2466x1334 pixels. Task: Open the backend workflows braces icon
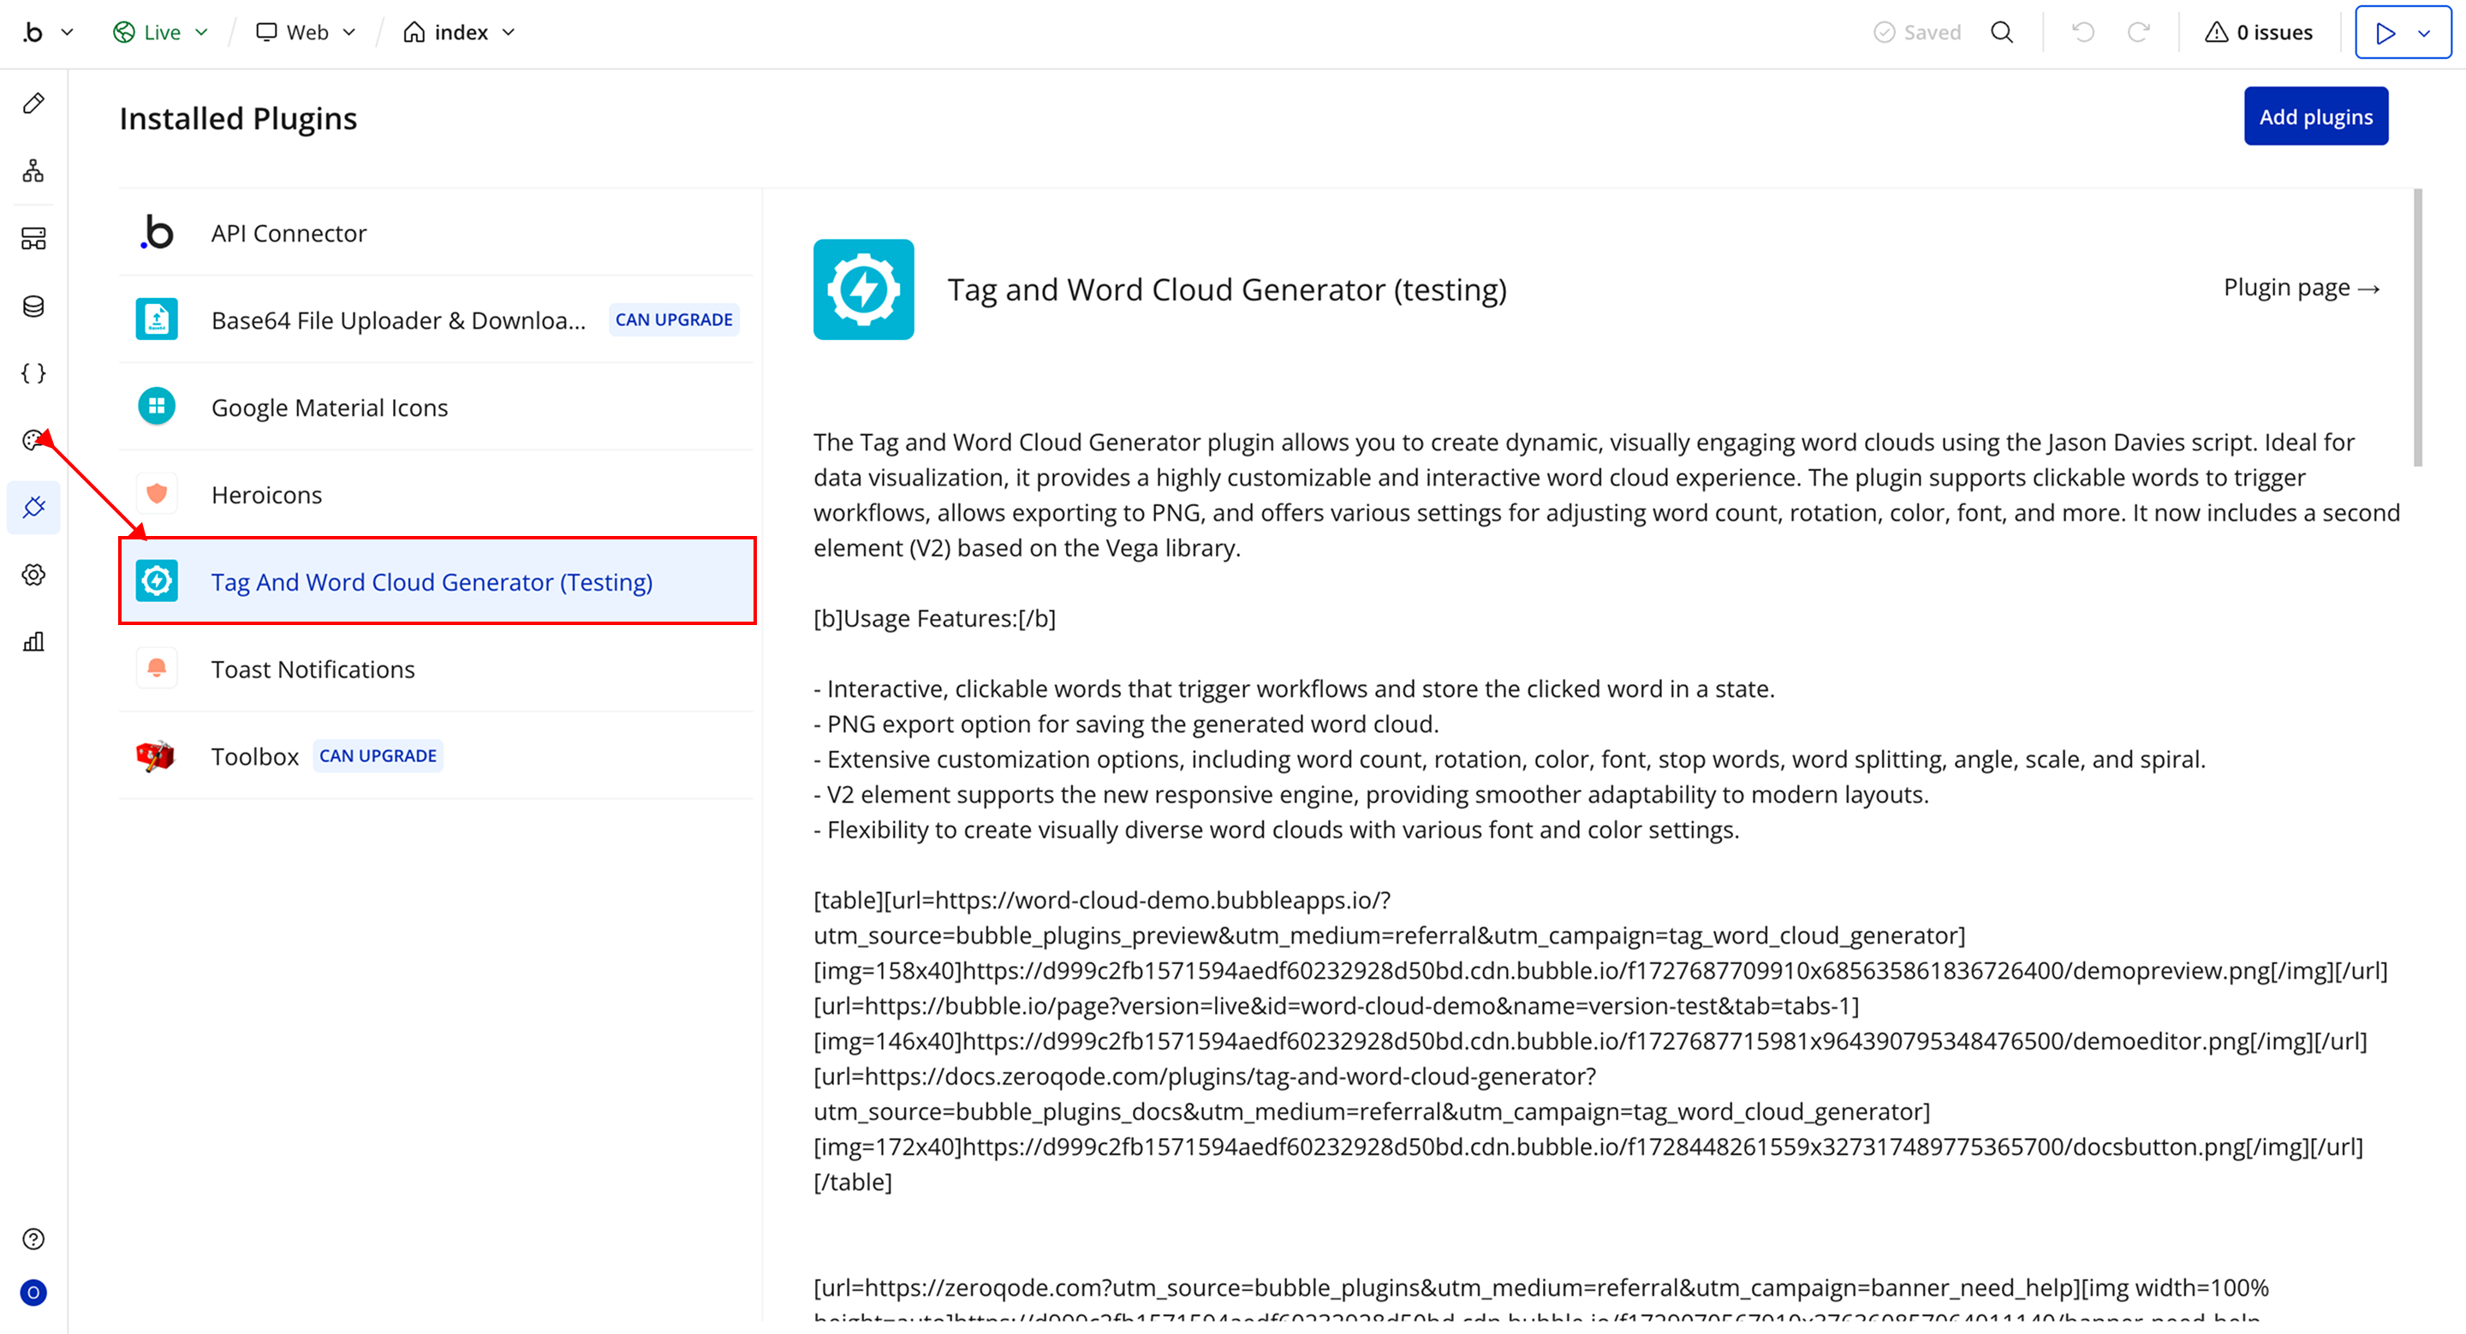(x=33, y=373)
